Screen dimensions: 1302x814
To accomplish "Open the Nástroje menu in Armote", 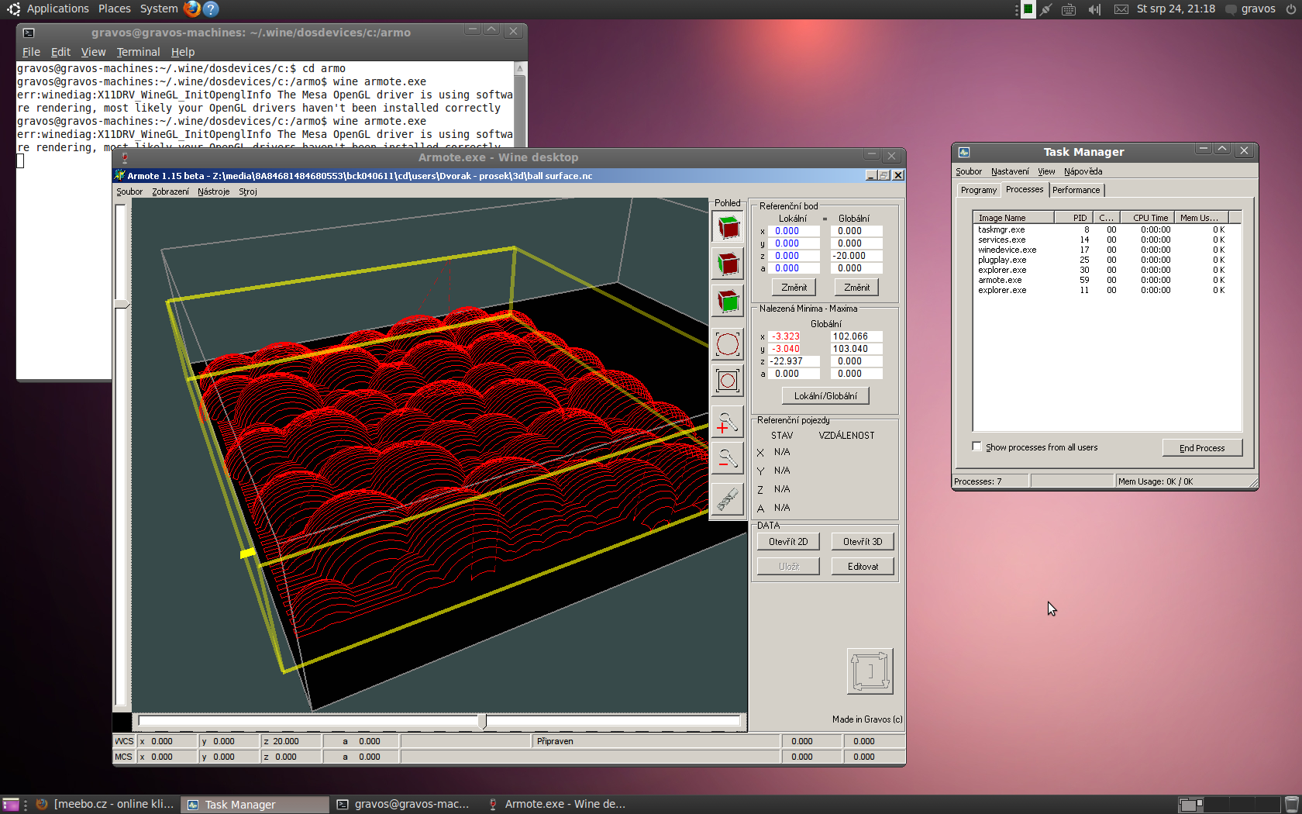I will tap(213, 191).
